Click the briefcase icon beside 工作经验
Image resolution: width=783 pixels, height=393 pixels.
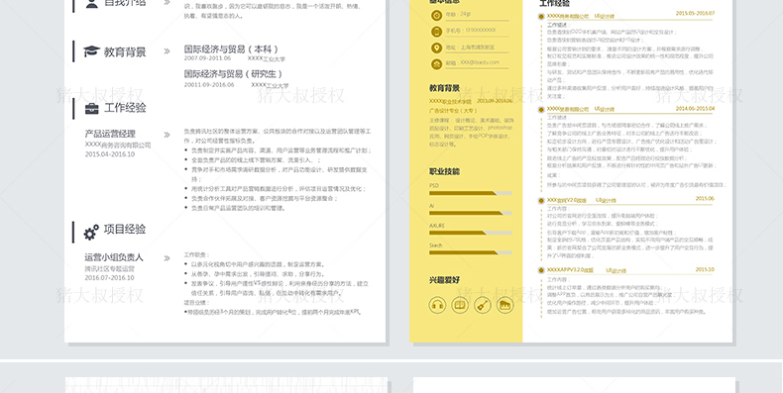tap(92, 108)
